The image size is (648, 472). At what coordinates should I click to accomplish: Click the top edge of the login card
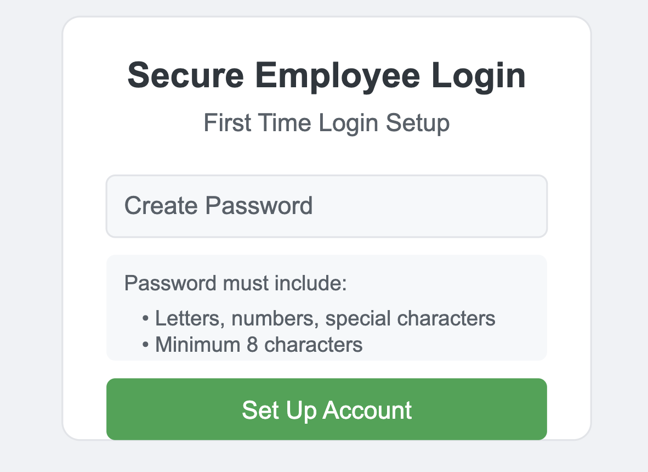[327, 18]
